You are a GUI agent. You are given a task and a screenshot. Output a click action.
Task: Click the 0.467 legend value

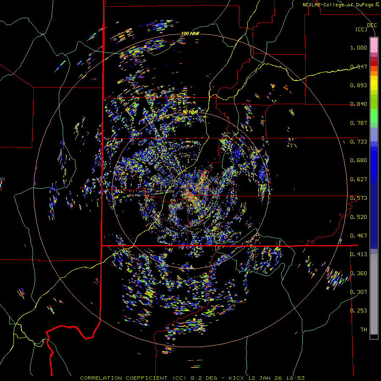coord(359,236)
